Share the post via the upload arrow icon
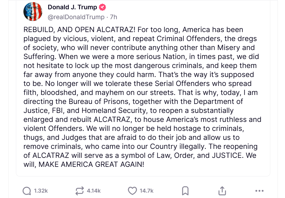 (x=222, y=191)
